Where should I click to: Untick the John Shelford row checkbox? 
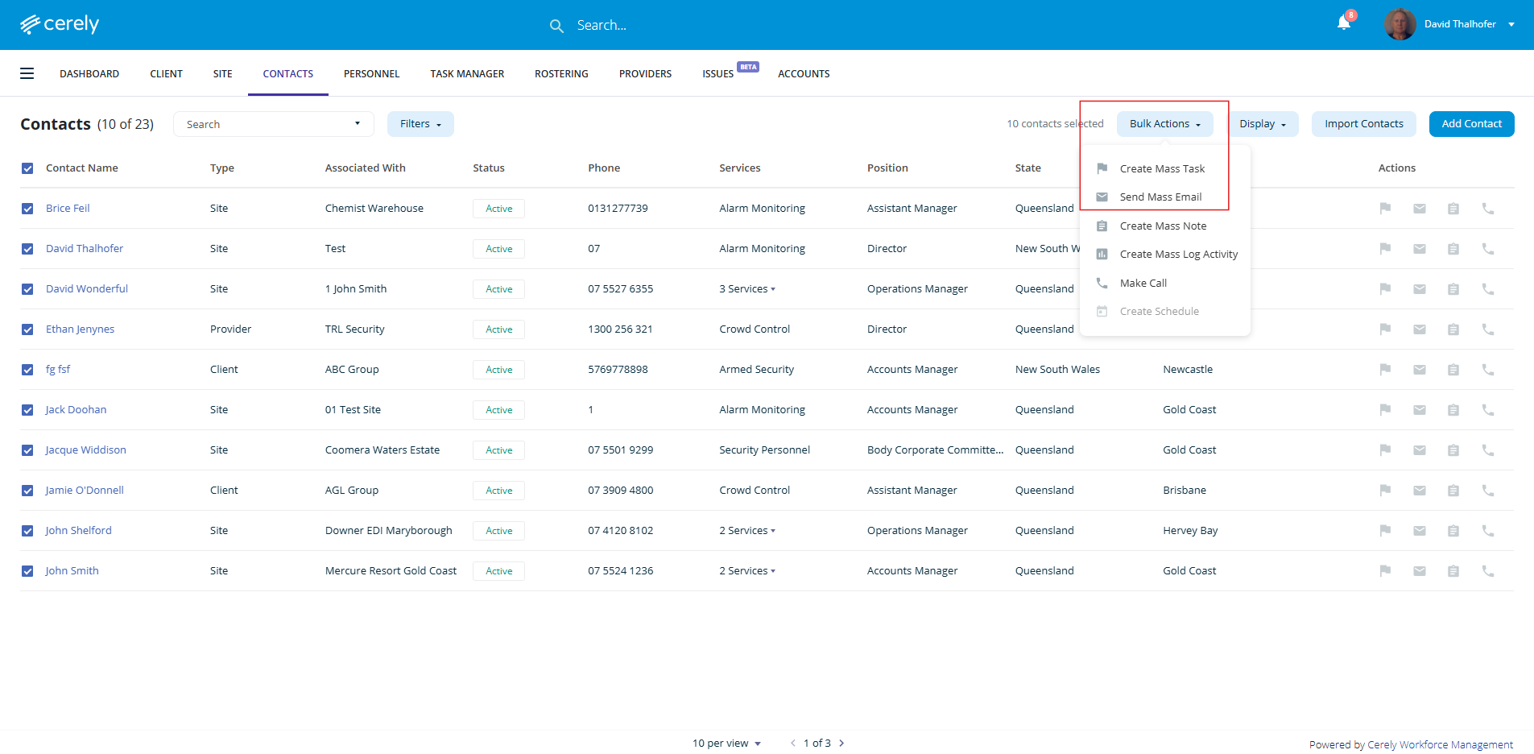click(27, 531)
